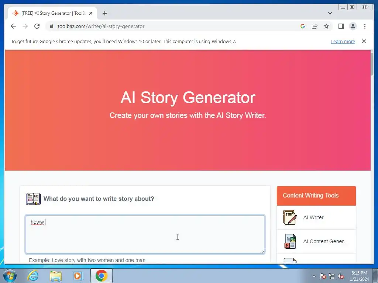
Task: Open the Chrome profile avatar menu
Action: coord(353,26)
